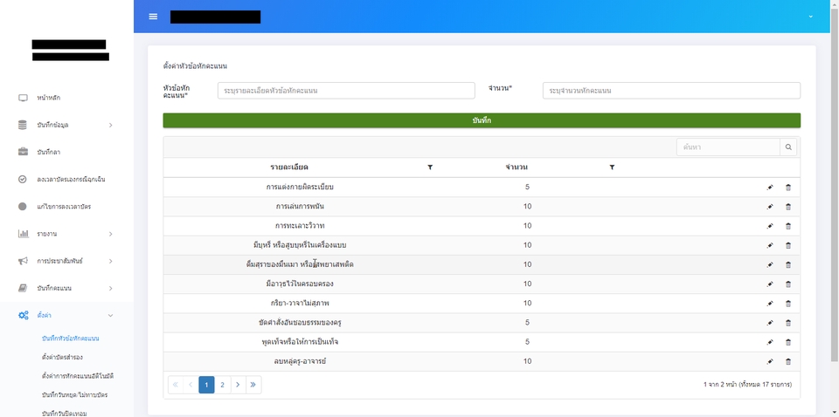Edit the มีอาวุธไว้ในครอบครอง row with pencil icon
839x417 pixels.
click(770, 284)
